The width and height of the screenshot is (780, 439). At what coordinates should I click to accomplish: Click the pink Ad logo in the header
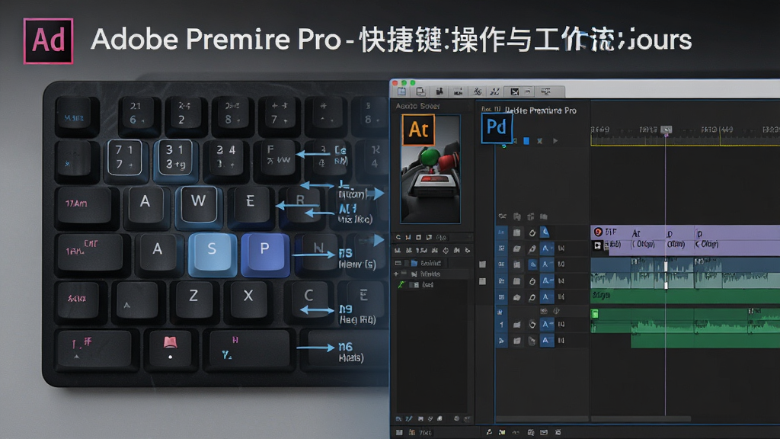pyautogui.click(x=48, y=41)
